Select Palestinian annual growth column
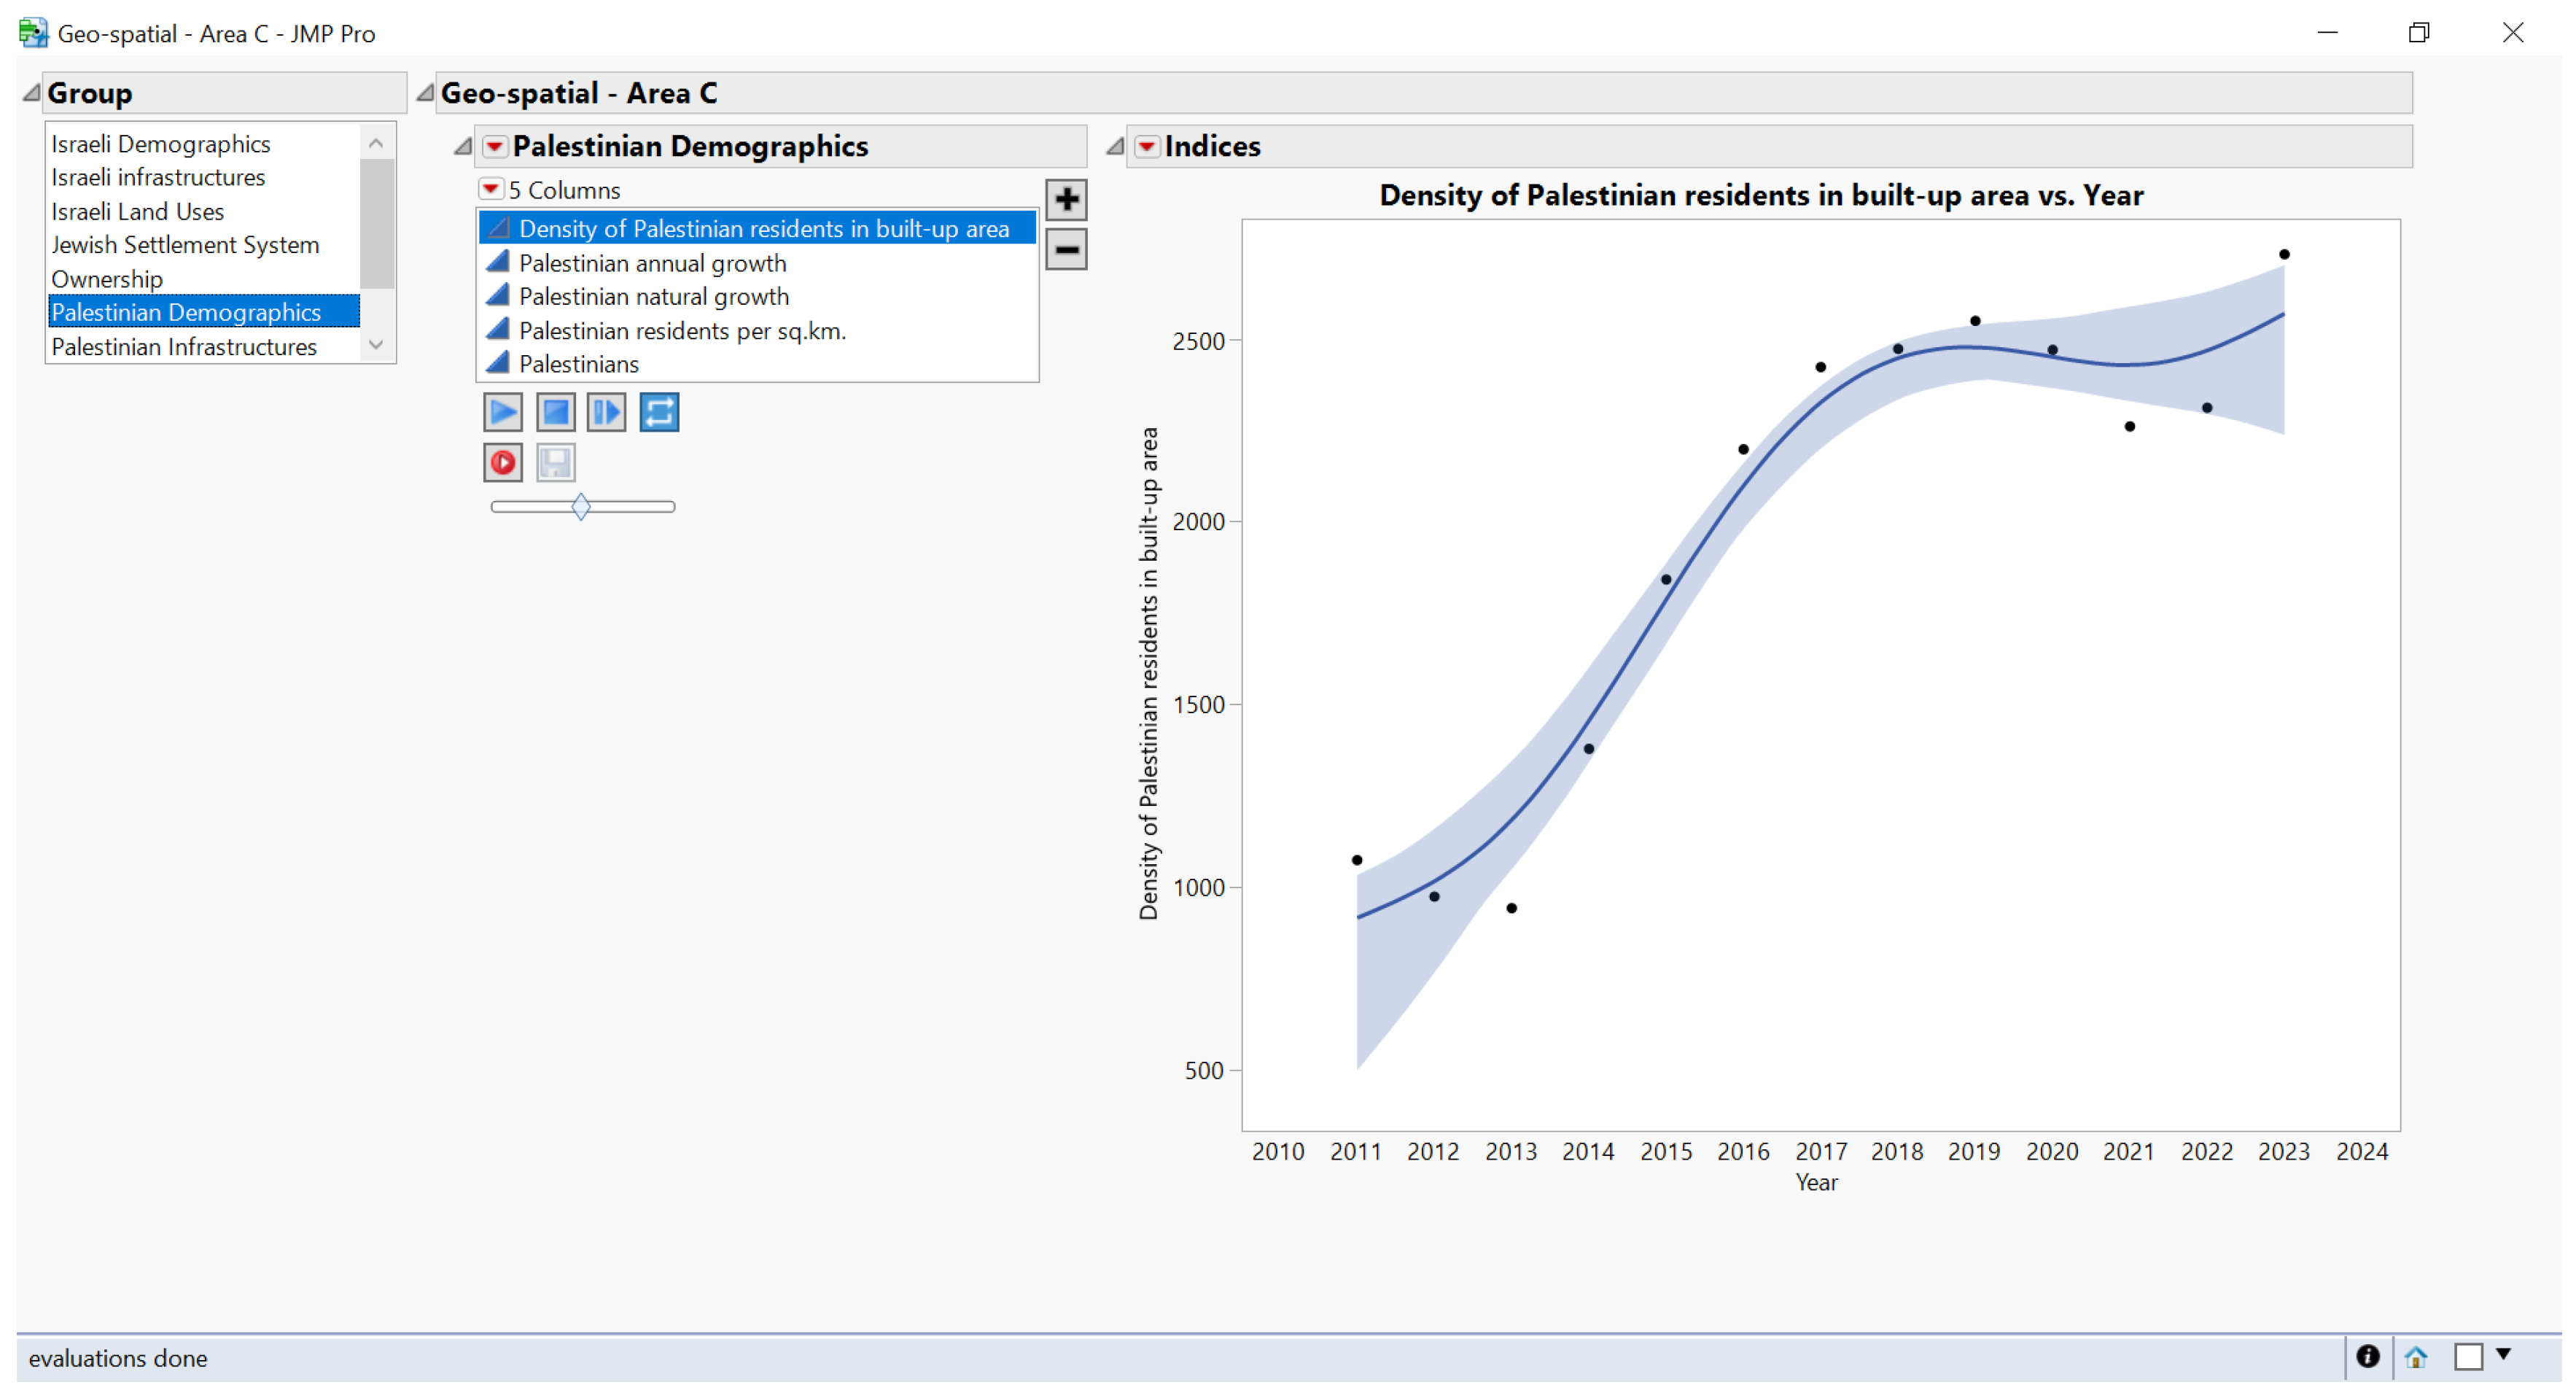This screenshot has width=2576, height=1398. pyautogui.click(x=652, y=263)
